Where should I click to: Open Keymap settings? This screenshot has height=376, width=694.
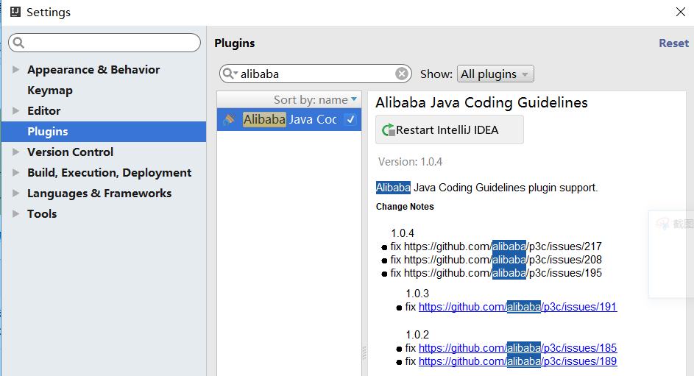pos(50,91)
